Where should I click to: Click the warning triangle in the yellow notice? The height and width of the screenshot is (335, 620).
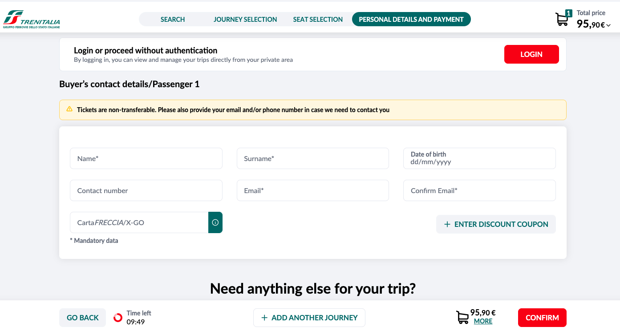pos(69,109)
